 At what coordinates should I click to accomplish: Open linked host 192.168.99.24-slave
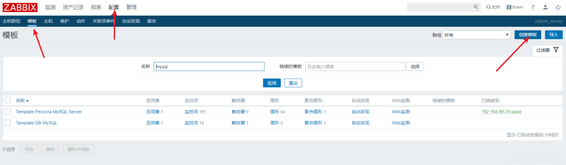click(x=501, y=112)
